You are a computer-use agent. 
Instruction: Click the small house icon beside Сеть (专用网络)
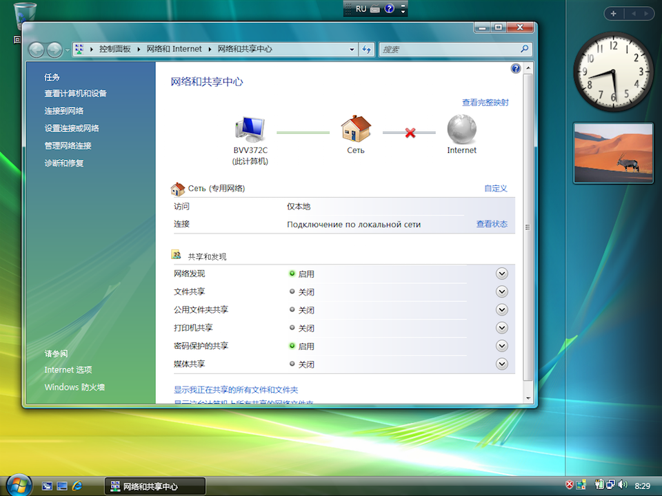tap(178, 189)
